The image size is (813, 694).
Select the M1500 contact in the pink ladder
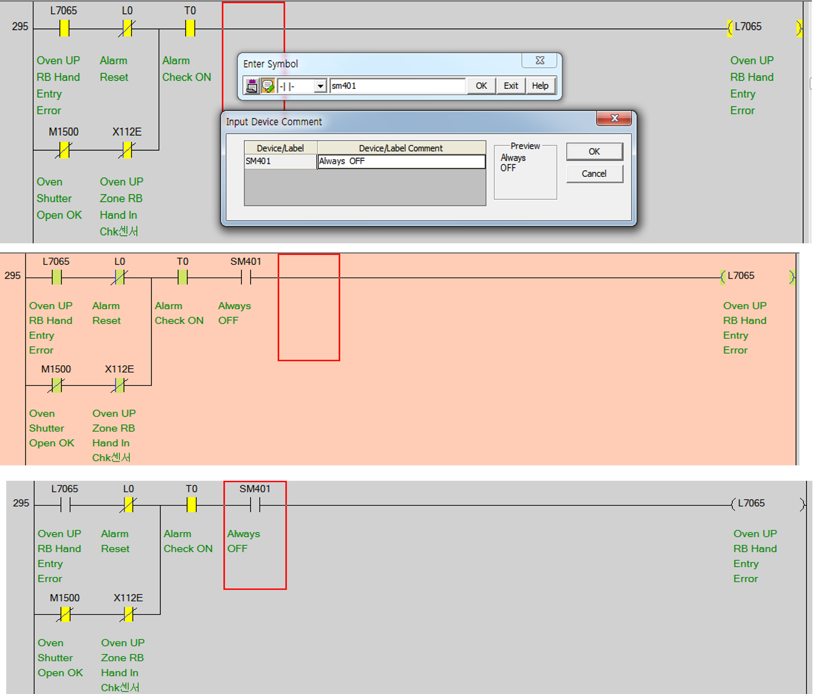tap(56, 385)
